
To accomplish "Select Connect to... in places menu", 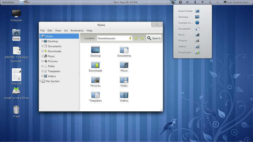I will [x=185, y=23].
